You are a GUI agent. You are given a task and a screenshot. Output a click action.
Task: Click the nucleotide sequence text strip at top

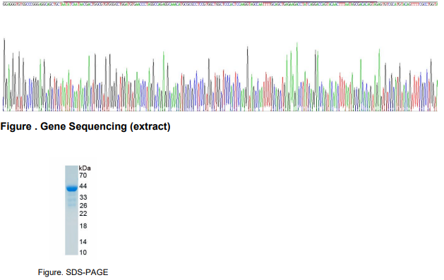(x=220, y=4)
